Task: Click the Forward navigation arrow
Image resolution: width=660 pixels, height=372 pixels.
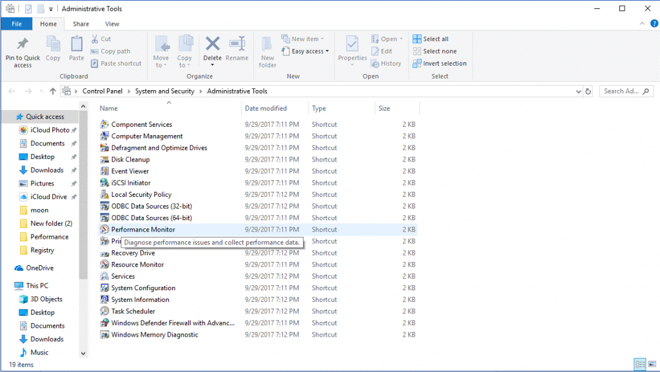Action: click(x=28, y=91)
